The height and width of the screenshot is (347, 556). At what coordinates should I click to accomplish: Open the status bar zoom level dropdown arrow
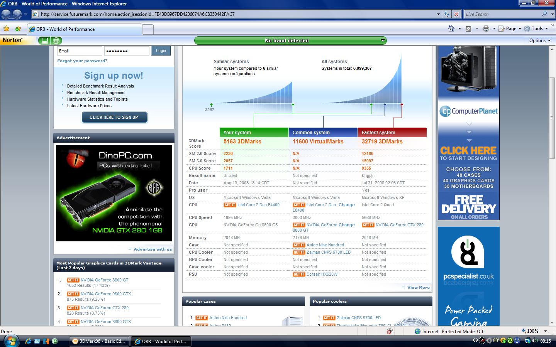pyautogui.click(x=546, y=331)
